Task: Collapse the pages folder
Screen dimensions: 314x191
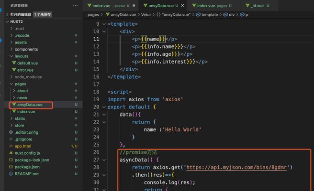Action: (x=11, y=84)
